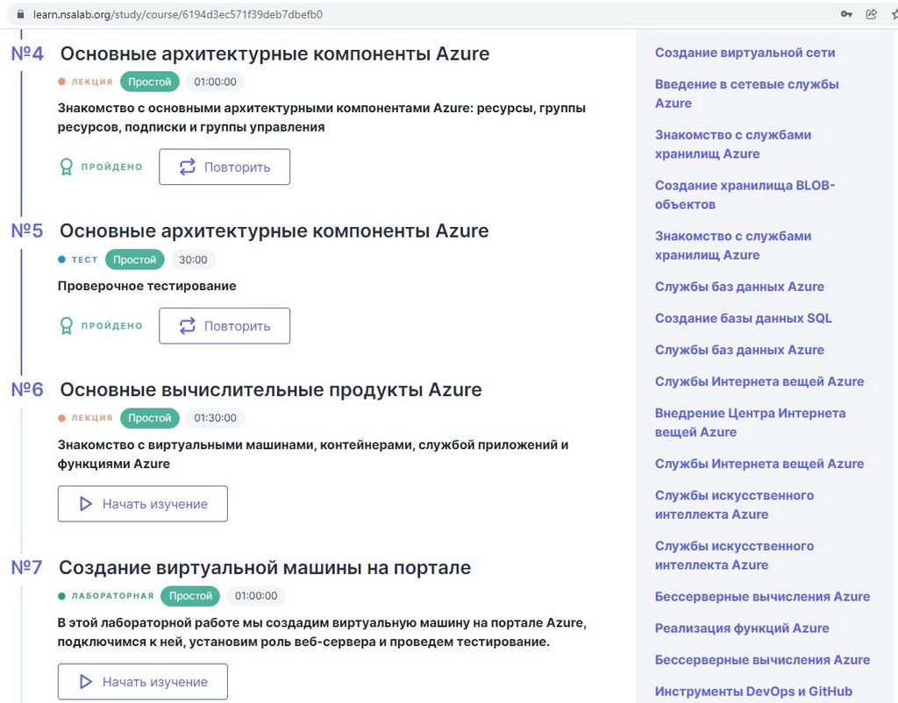
Task: Click the share page icon in browser bar
Action: coord(871,14)
